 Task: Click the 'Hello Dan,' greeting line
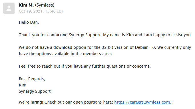pos(29,22)
